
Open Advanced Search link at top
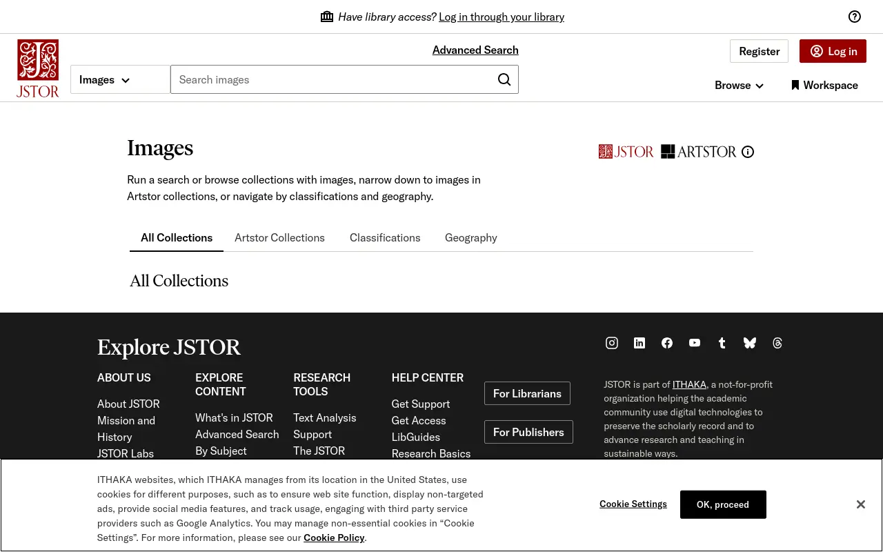coord(475,50)
